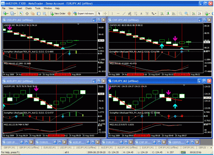This screenshot has height=155, width=214.
Task: Open a New Chart from the toolbar
Action: click(x=5, y=13)
